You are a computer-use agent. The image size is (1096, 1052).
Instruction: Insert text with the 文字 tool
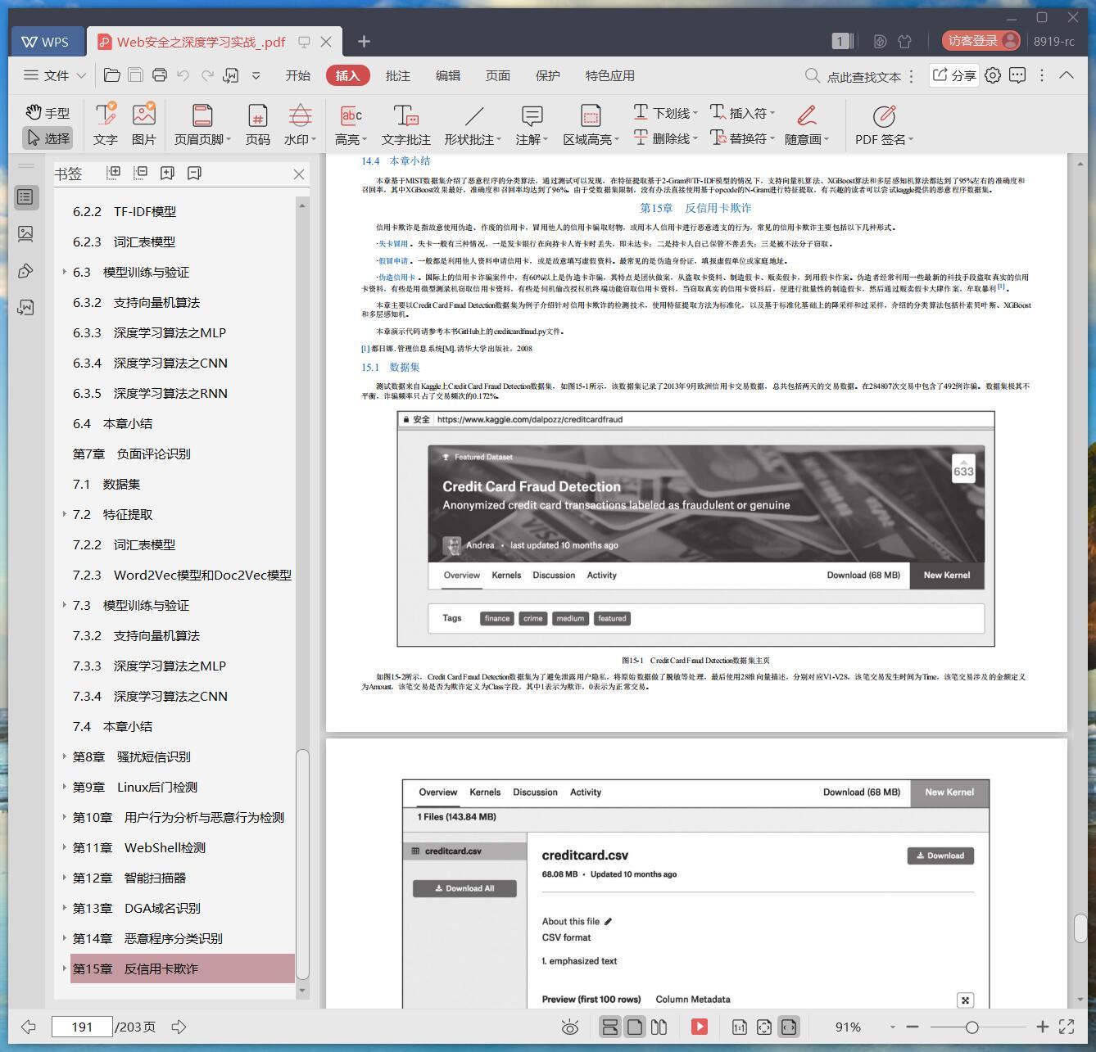(106, 124)
